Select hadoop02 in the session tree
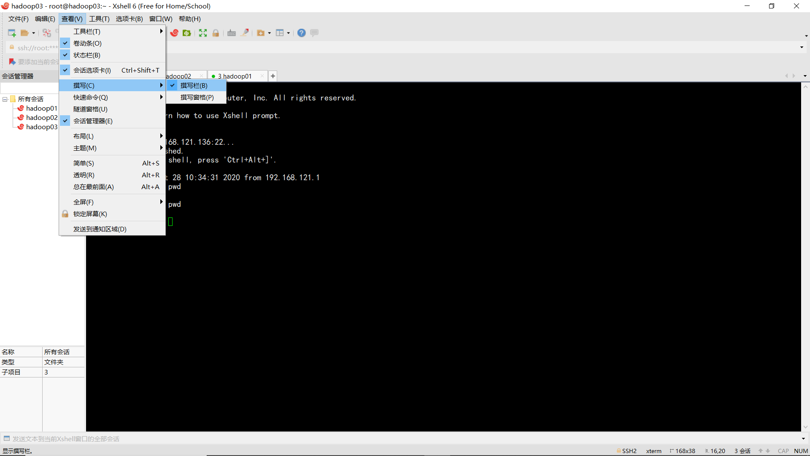The height and width of the screenshot is (456, 810). (41, 117)
